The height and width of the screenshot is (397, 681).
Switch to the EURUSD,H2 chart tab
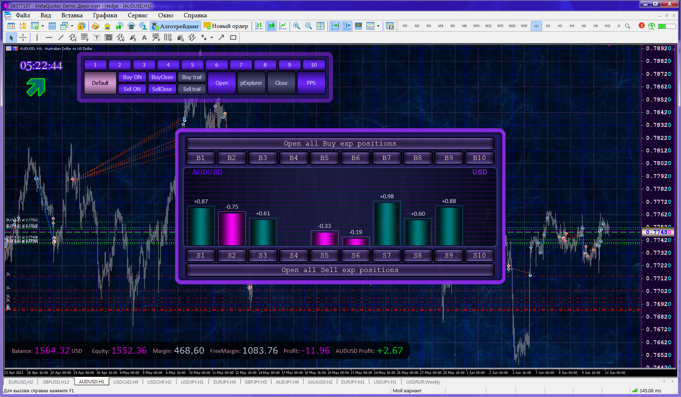click(21, 382)
